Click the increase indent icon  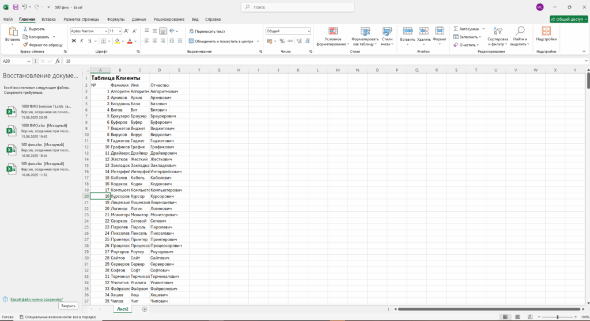click(180, 41)
